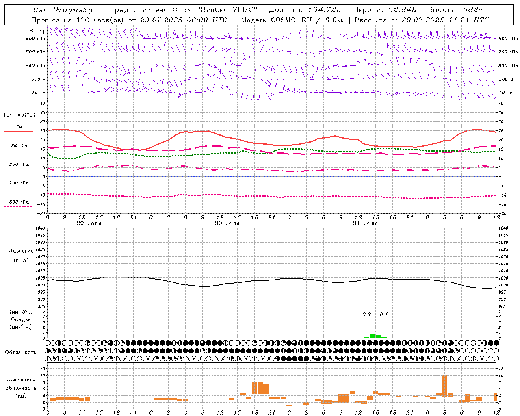Viewport: 520px width, 416px height.
Task: Click the solid red 2м legend line
Action: (19, 132)
